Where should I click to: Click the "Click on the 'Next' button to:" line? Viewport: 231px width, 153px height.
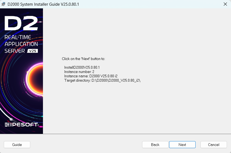coord(83,59)
